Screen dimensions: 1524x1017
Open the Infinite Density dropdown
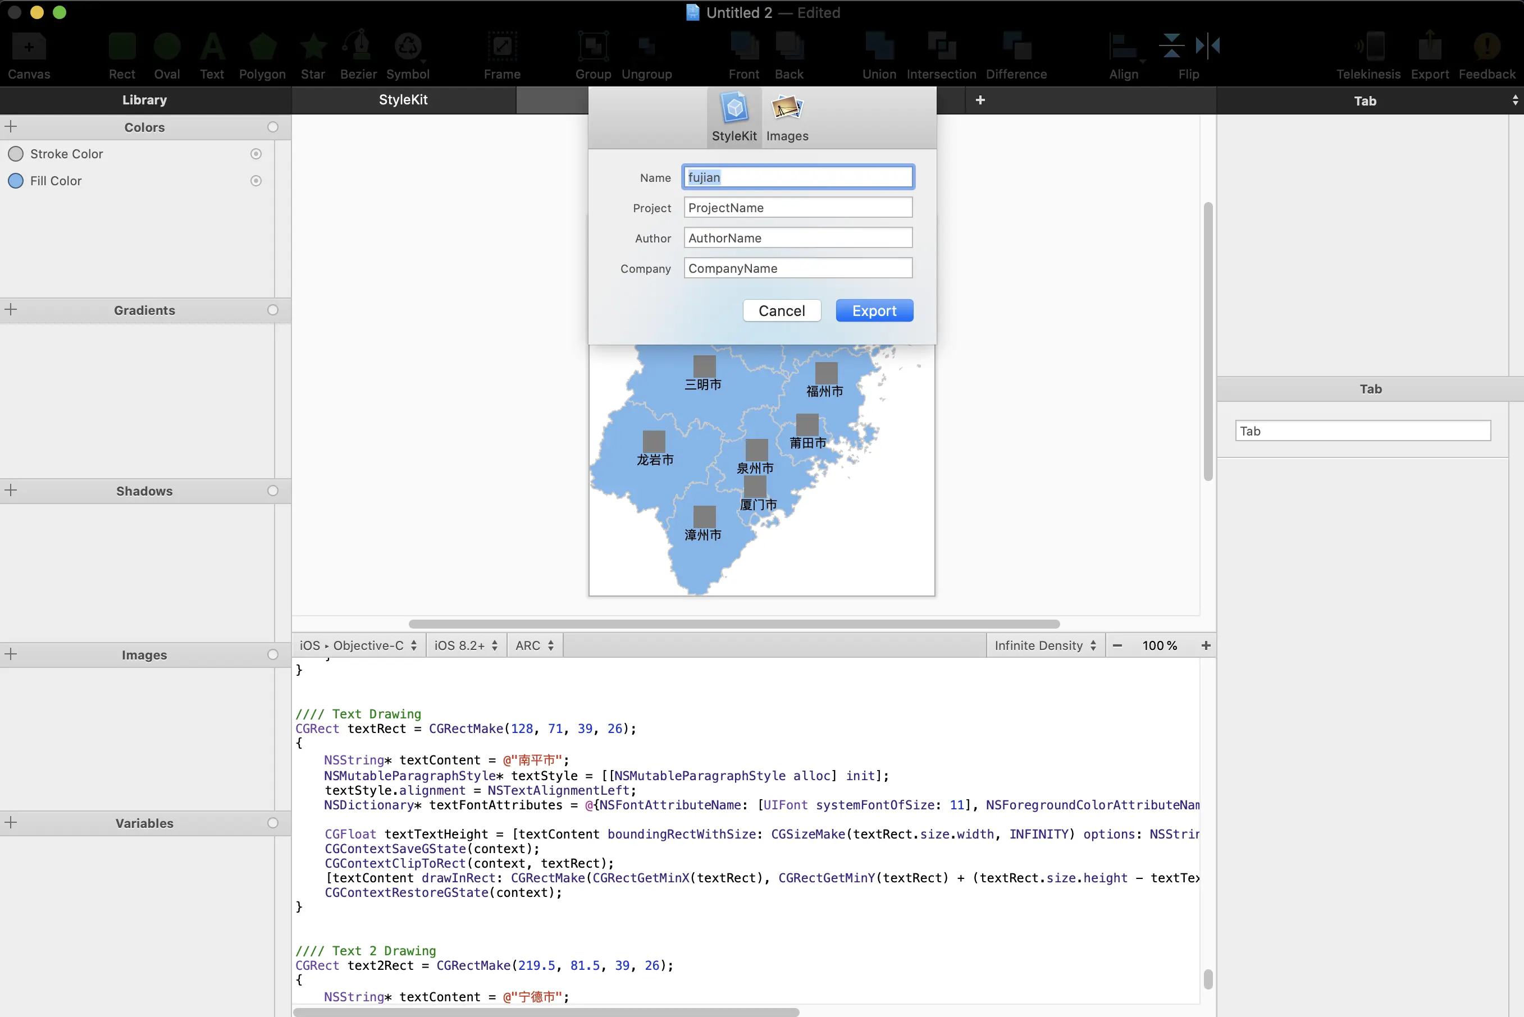(x=1044, y=645)
